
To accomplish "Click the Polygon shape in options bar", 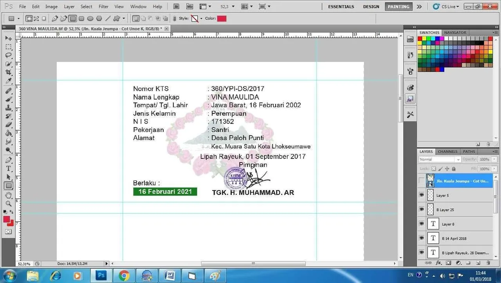I will [x=99, y=18].
